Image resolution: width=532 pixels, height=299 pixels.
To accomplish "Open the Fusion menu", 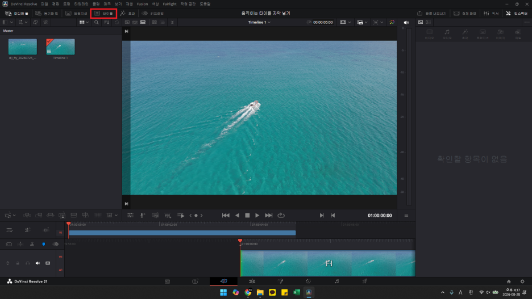I will 142,4.
